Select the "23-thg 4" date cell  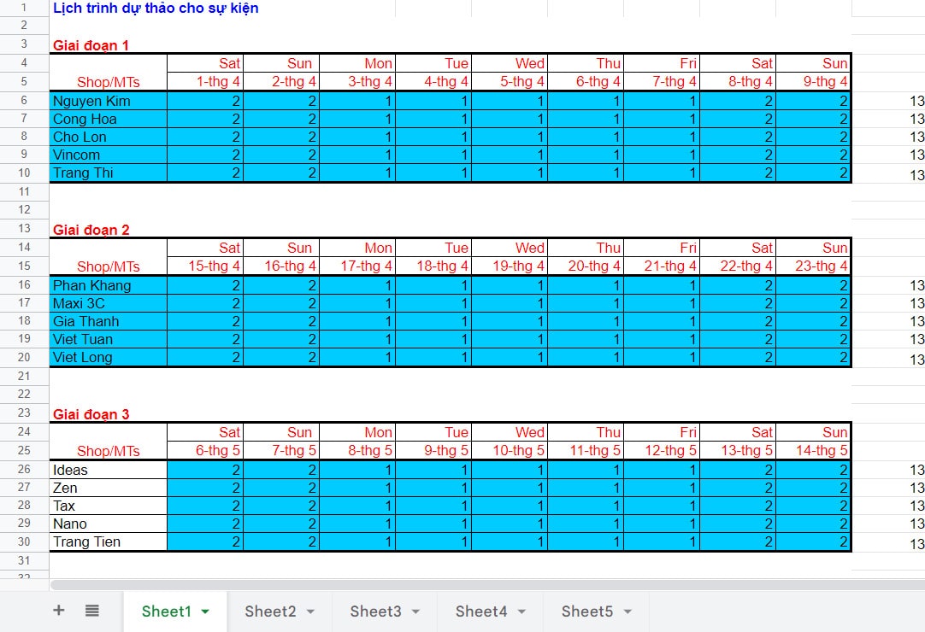[813, 266]
